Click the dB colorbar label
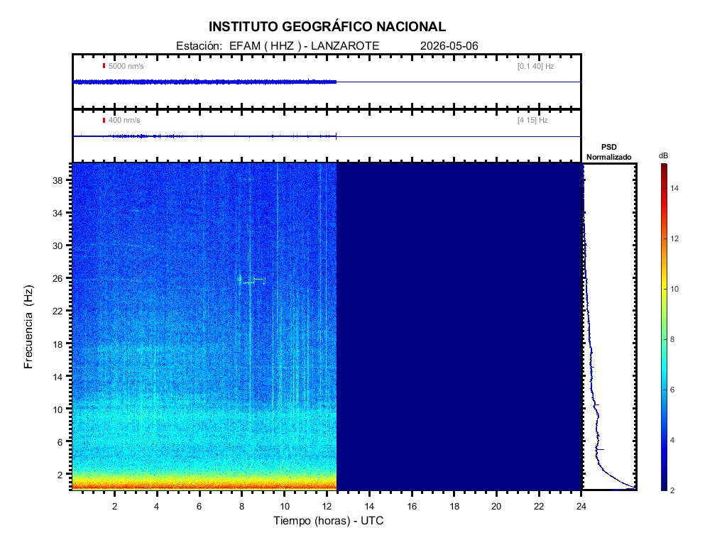 click(664, 155)
